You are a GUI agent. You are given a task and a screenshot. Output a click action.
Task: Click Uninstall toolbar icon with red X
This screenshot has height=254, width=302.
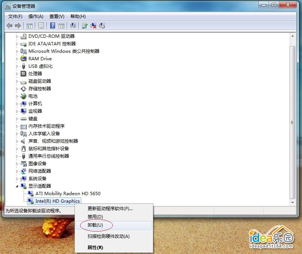click(x=93, y=25)
